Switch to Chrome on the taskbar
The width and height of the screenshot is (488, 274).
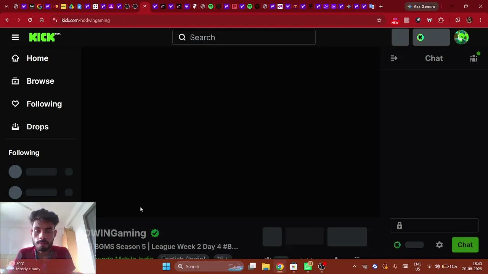[280, 266]
